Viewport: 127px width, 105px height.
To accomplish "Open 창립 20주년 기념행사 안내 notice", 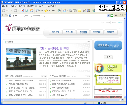I will 61,81.
